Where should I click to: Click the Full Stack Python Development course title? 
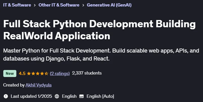(x=99, y=30)
